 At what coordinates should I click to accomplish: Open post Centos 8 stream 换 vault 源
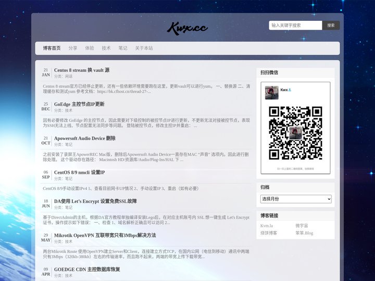coord(82,70)
